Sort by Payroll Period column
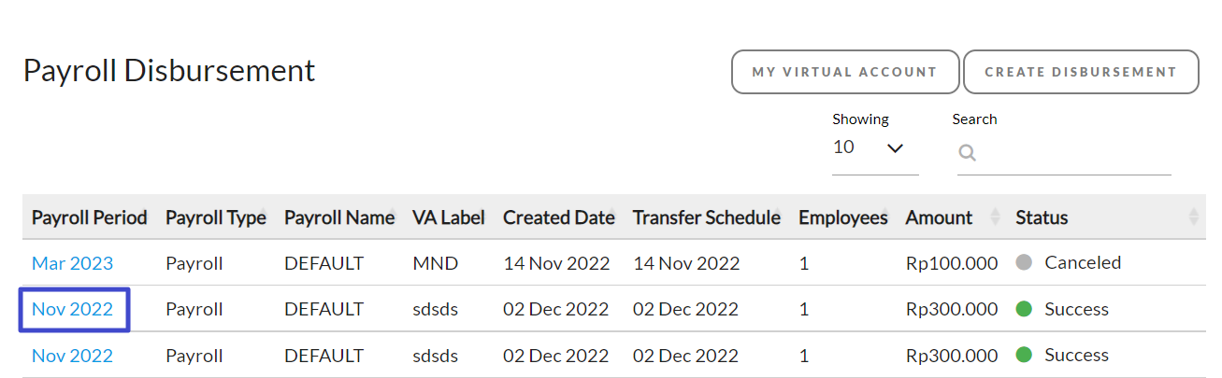Image resolution: width=1222 pixels, height=378 pixels. pos(90,217)
